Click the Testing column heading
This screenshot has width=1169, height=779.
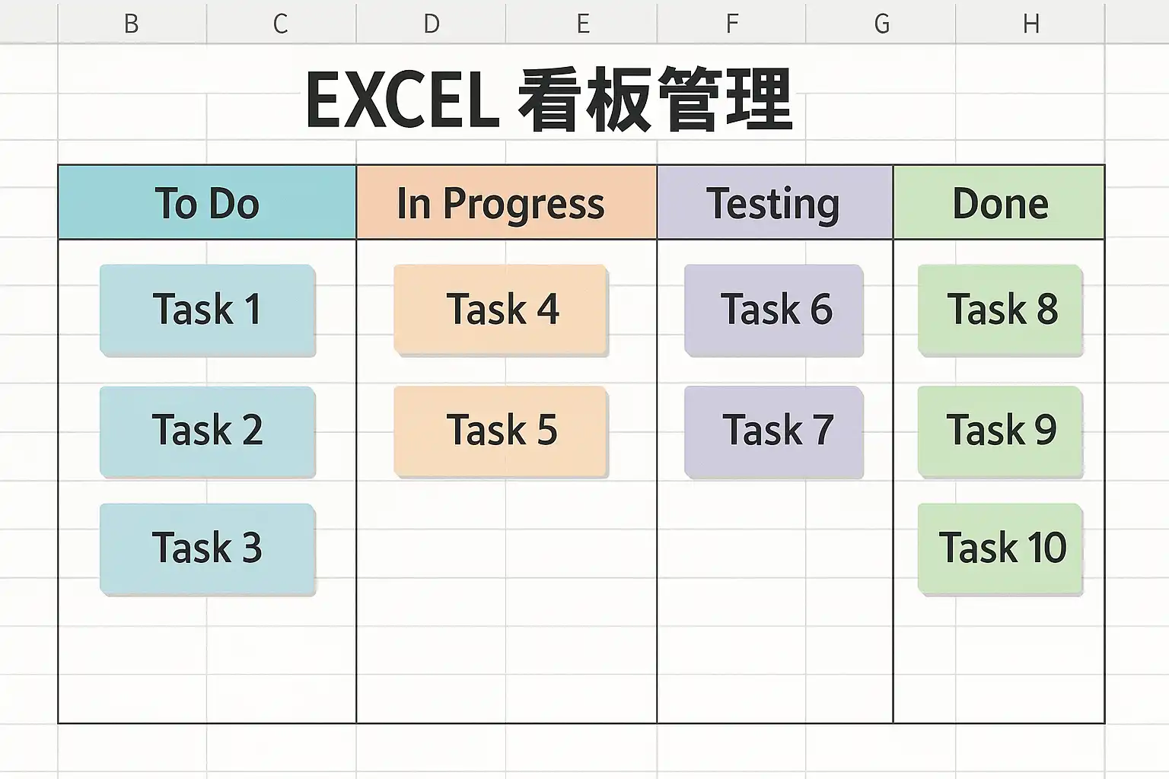tap(774, 203)
